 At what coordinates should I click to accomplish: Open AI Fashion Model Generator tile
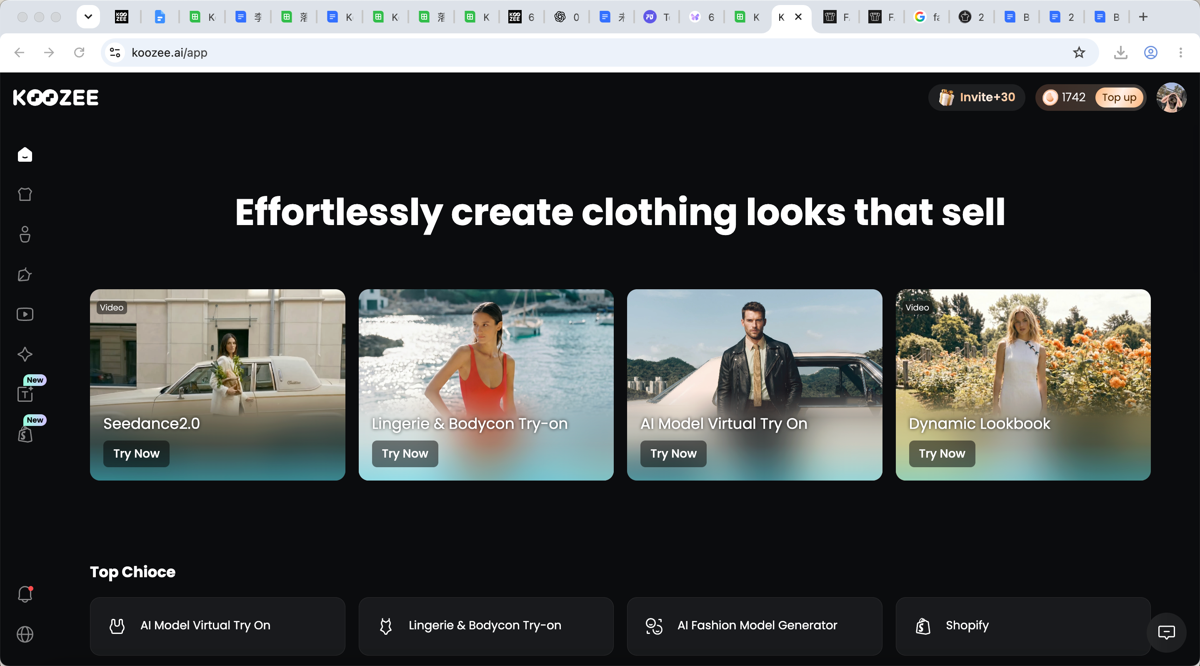pos(754,626)
